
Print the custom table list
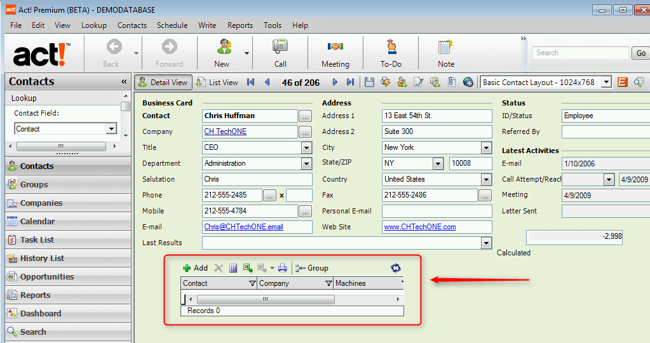tap(283, 268)
